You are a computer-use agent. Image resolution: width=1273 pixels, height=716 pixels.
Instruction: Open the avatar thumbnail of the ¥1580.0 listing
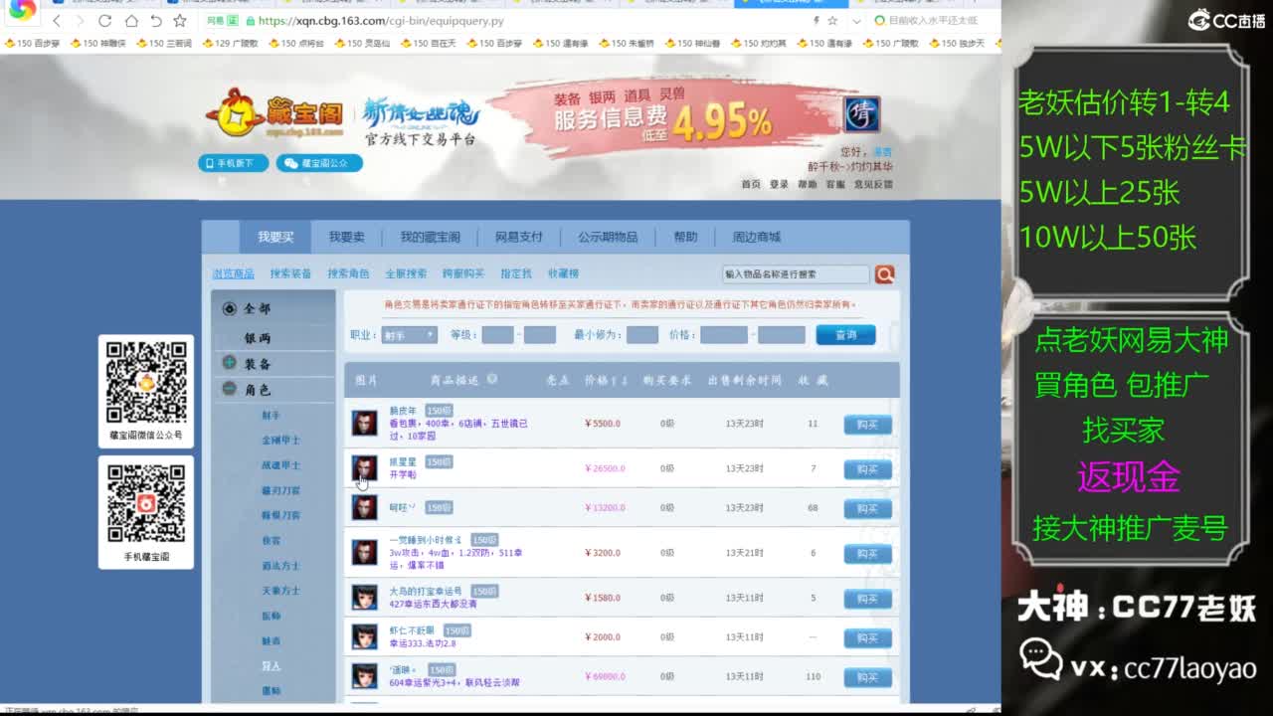[x=365, y=598]
